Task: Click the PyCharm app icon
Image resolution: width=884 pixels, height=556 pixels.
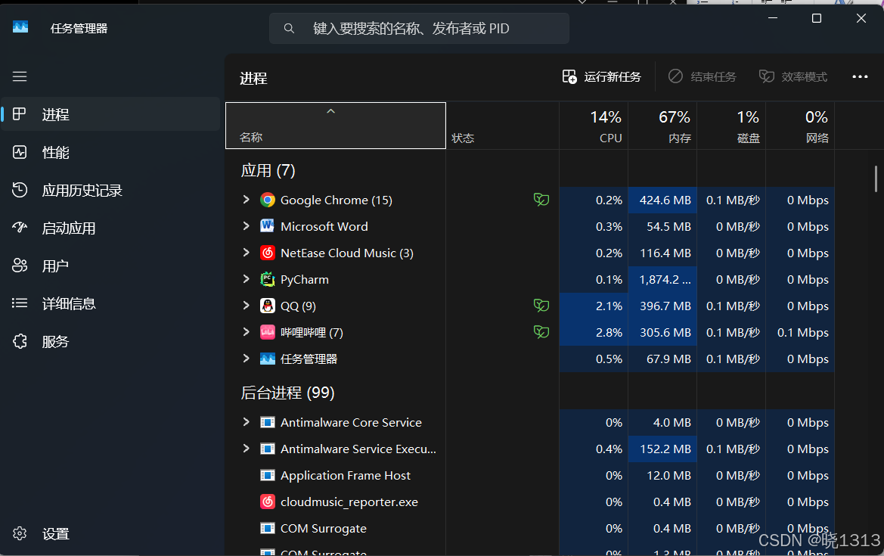Action: (x=267, y=279)
